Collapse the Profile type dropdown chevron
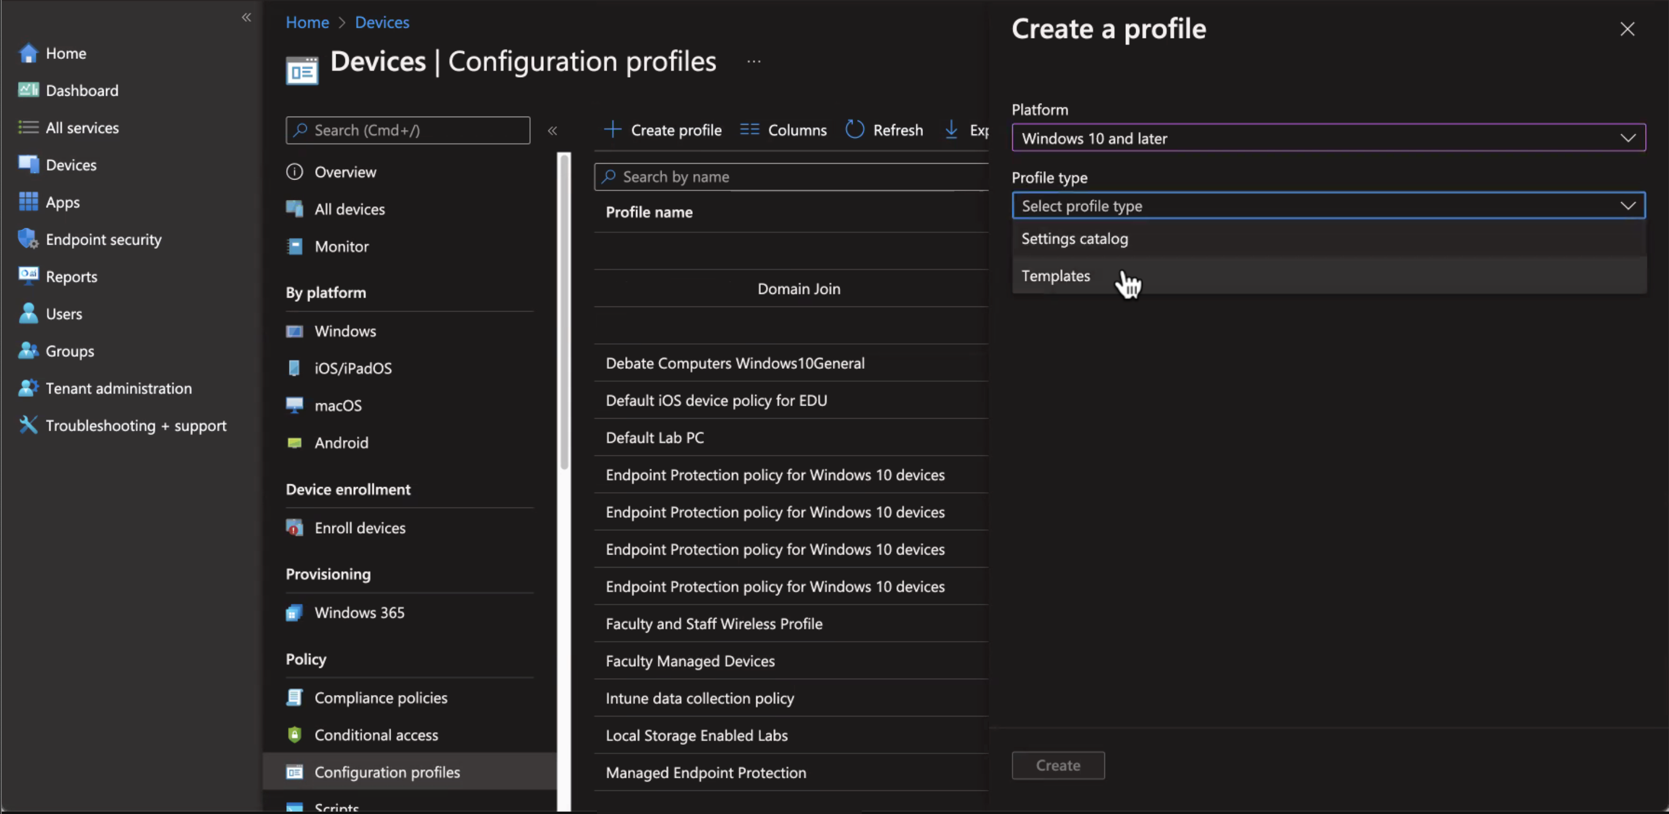The width and height of the screenshot is (1669, 814). pos(1628,206)
